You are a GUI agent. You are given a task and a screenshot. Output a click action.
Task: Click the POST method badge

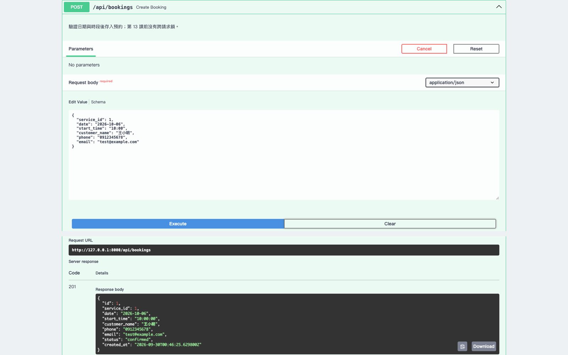[x=77, y=7]
